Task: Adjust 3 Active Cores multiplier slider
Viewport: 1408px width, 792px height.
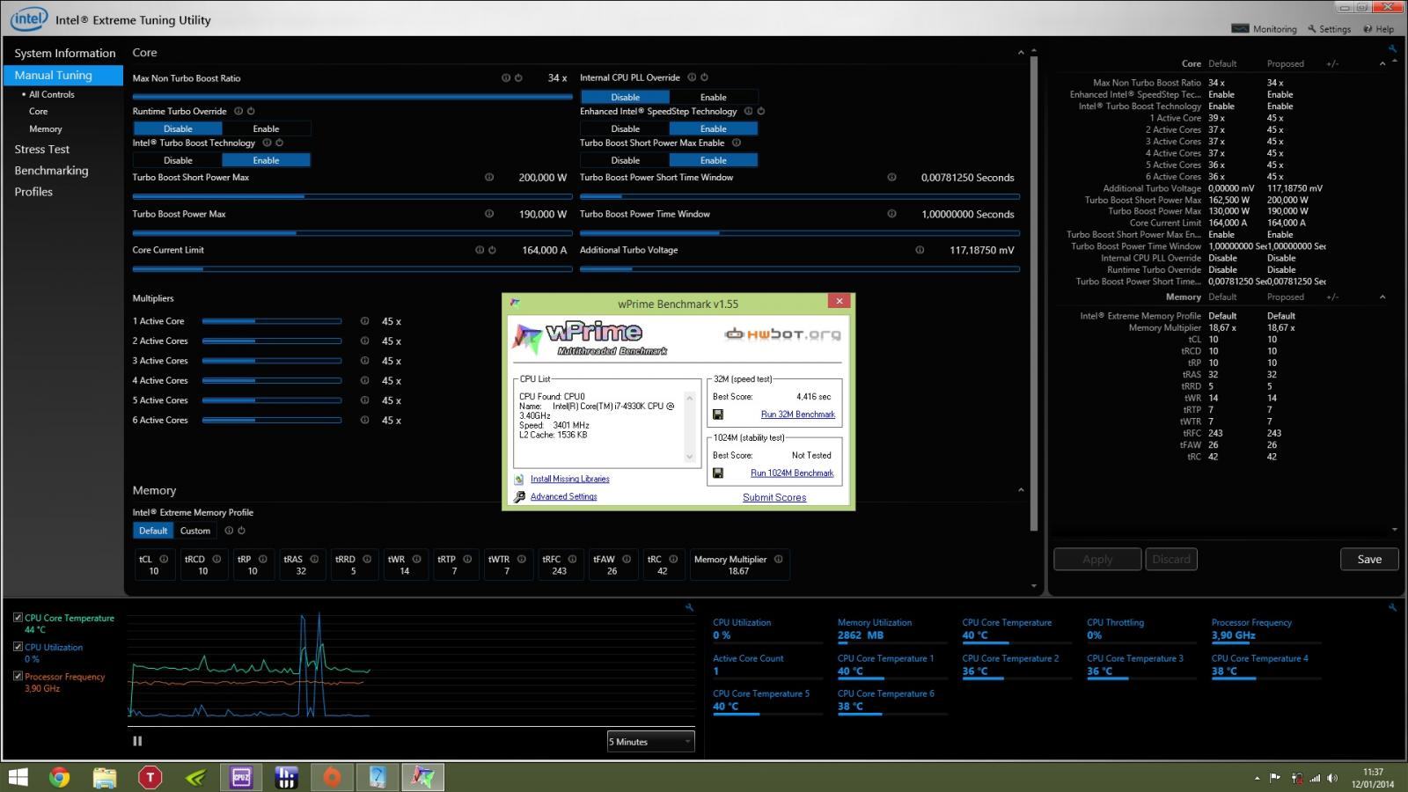Action: click(272, 361)
